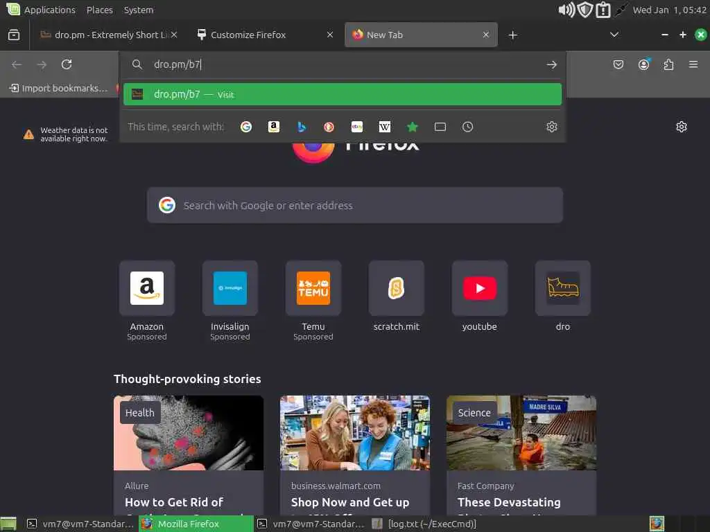Search this time with Wikipedia icon
The height and width of the screenshot is (532, 710).
tap(384, 127)
